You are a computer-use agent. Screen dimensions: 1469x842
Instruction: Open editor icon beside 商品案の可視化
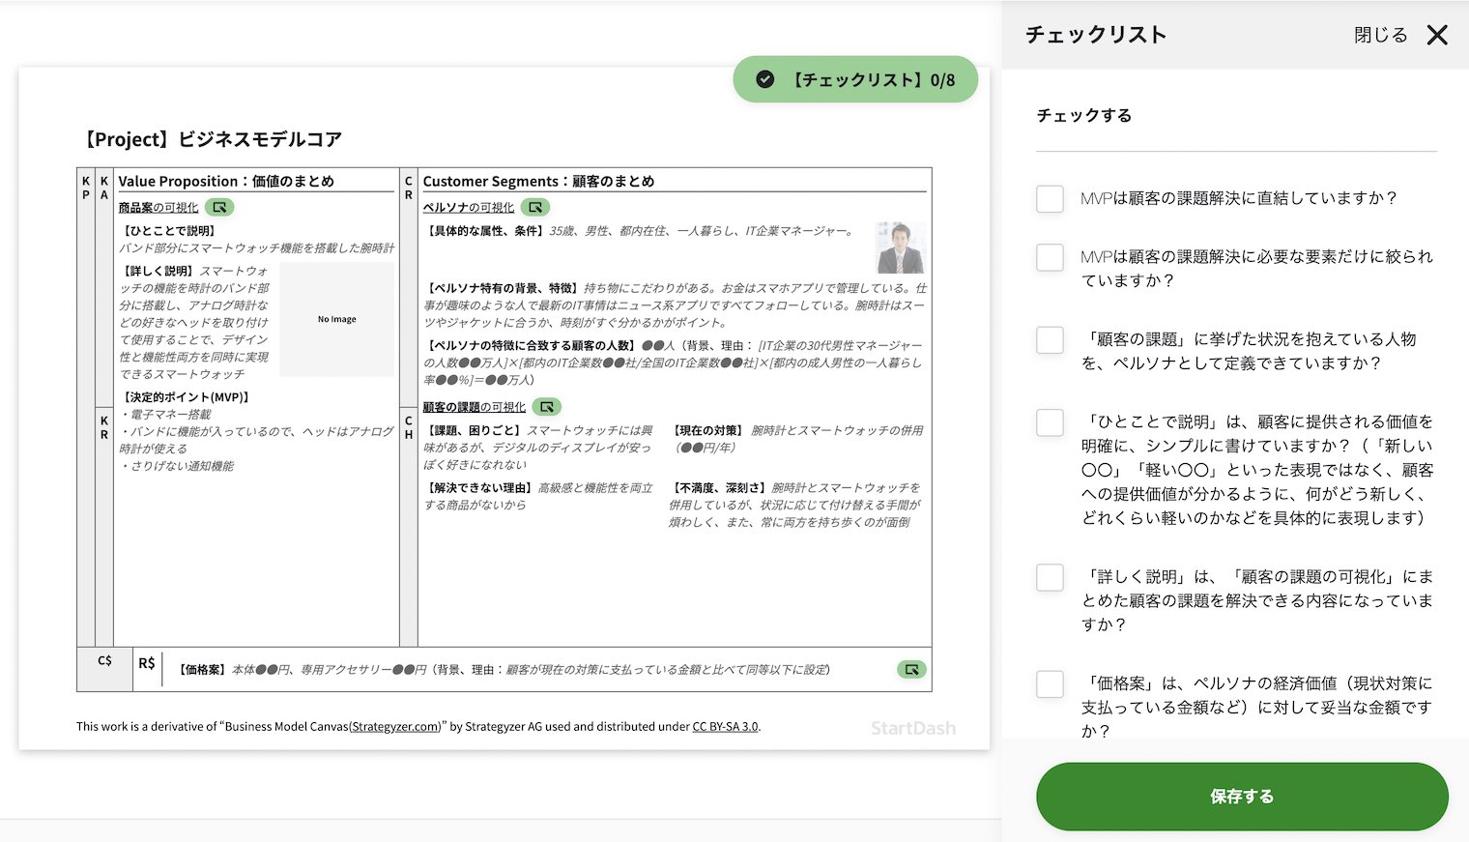coord(218,207)
